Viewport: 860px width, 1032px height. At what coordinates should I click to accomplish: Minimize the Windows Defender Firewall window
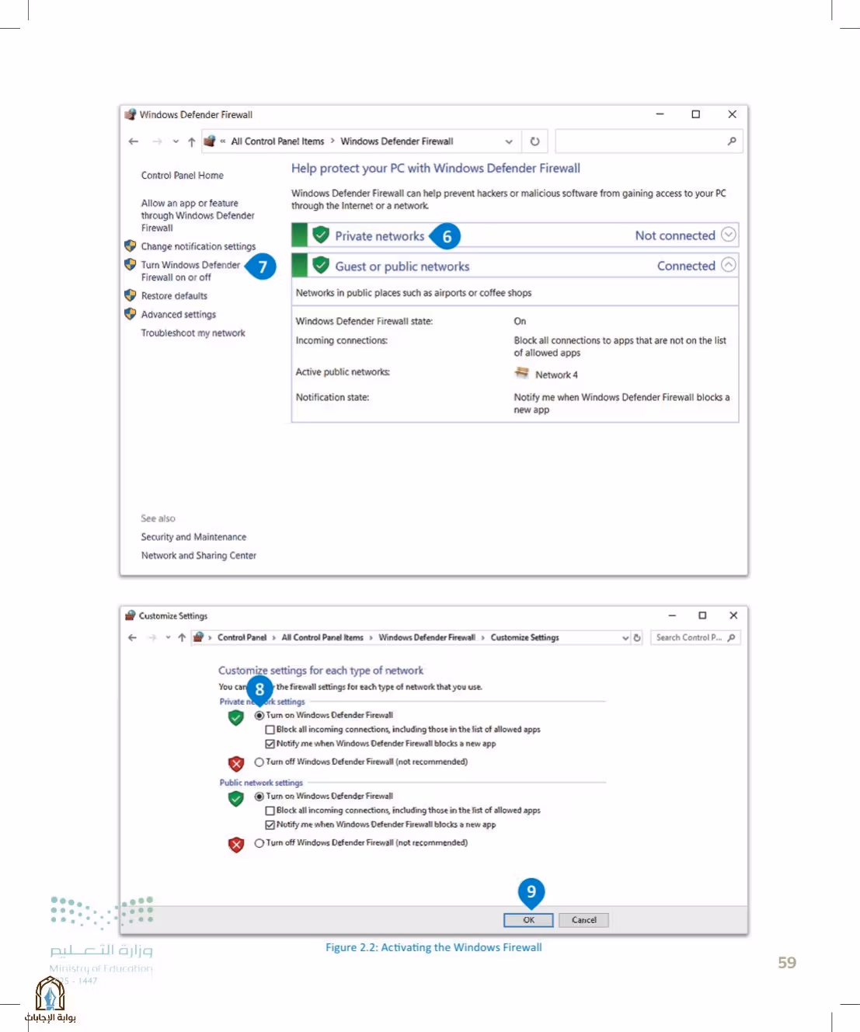pyautogui.click(x=660, y=114)
